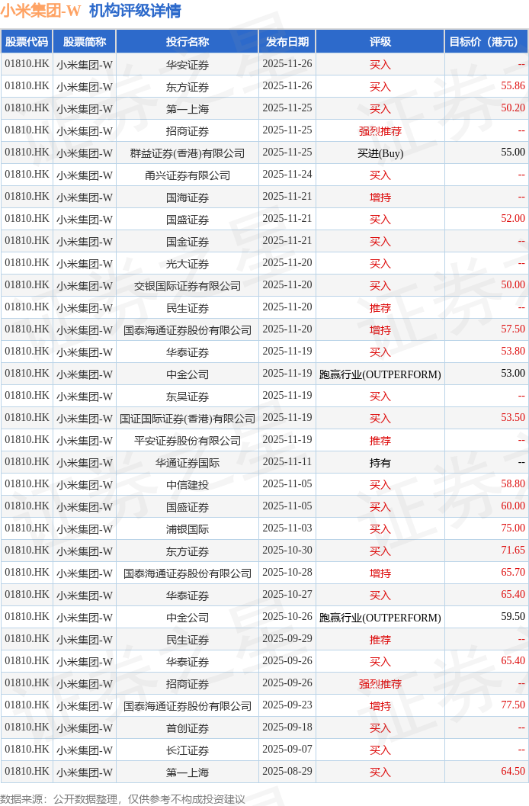Select target price 55.86
Viewport: 529px width, 806px height.
[512, 86]
